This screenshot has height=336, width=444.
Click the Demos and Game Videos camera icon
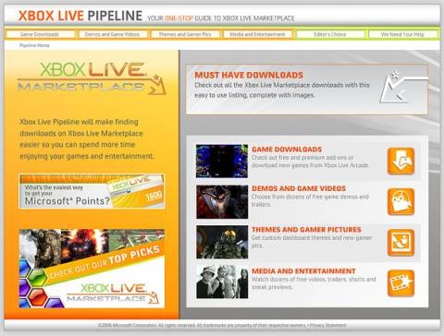coord(401,201)
